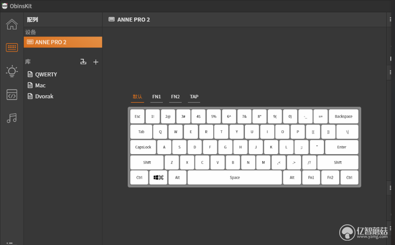Select the X key

pyautogui.click(x=187, y=163)
